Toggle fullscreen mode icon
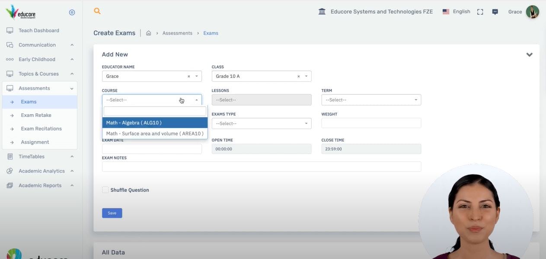Screen dimensions: 546x259 click(480, 12)
